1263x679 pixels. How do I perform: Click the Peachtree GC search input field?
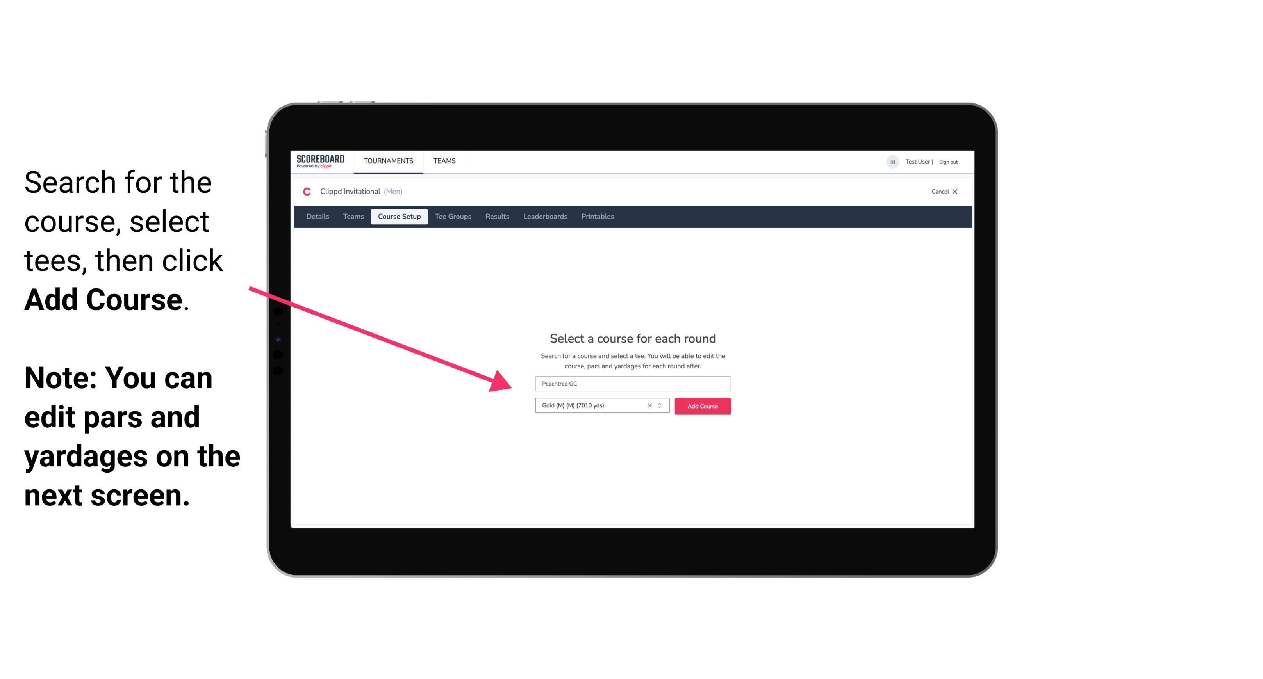coord(631,384)
